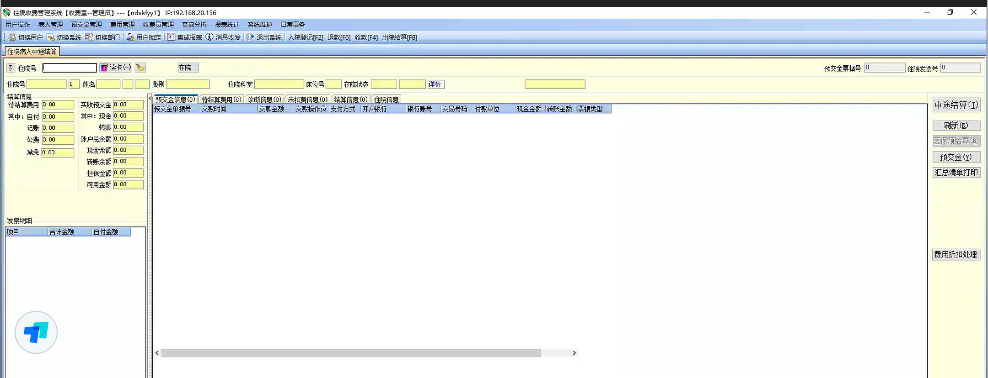Click the 住院科室 field

279,84
